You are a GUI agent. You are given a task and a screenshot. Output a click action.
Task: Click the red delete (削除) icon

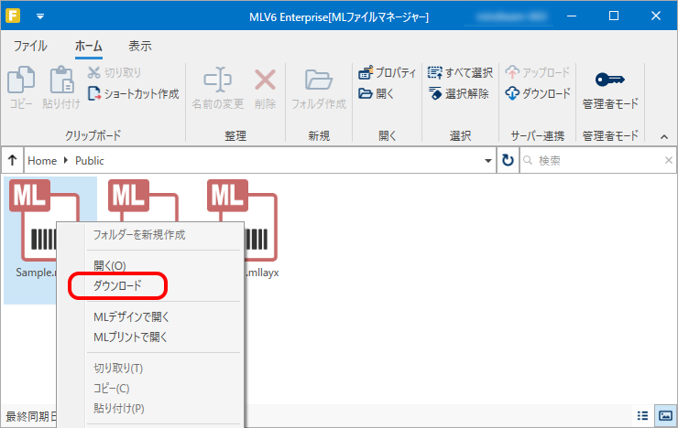(x=265, y=80)
